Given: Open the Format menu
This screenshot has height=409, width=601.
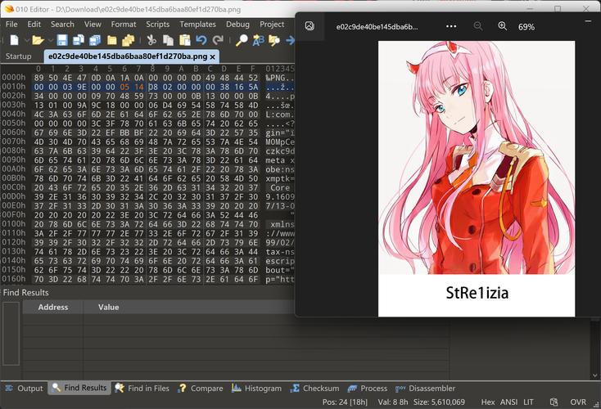Looking at the screenshot, I should [124, 24].
